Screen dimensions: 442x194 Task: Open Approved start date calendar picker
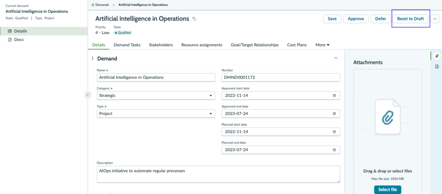tap(334, 95)
